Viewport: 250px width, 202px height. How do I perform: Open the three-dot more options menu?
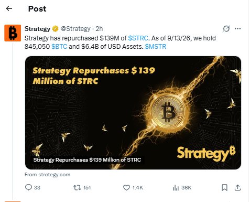[x=237, y=29]
